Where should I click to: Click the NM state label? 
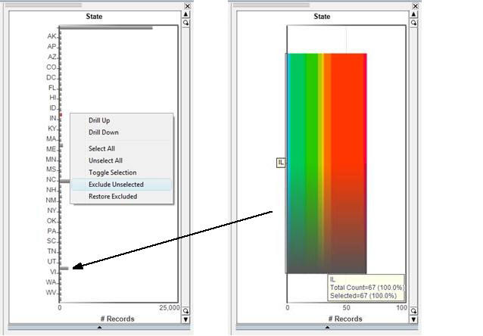(51, 201)
